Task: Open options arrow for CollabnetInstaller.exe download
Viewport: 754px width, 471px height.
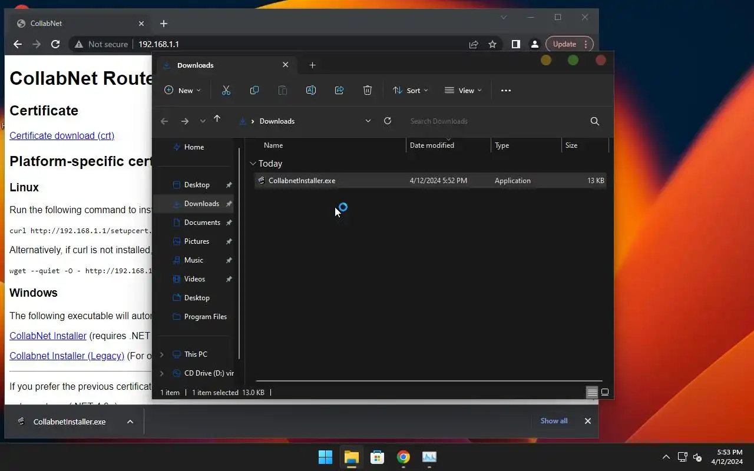Action: coord(130,422)
